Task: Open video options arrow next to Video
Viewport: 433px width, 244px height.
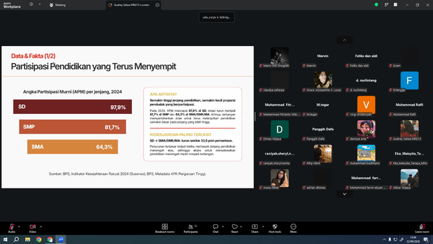Action: click(41, 226)
